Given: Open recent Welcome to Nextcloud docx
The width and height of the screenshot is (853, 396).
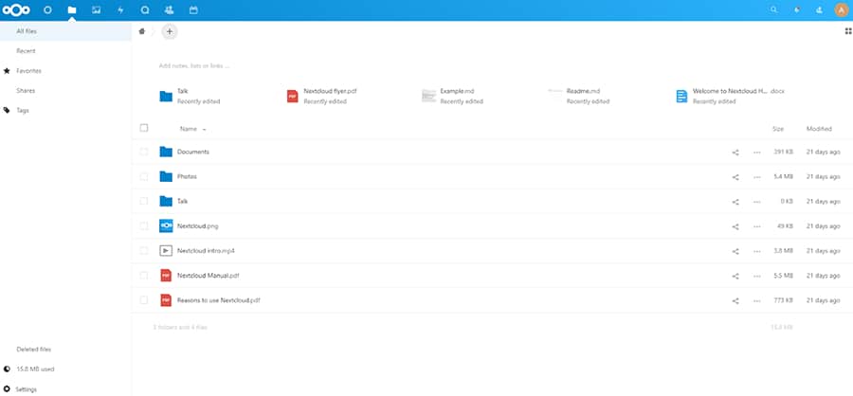Looking at the screenshot, I should click(730, 97).
